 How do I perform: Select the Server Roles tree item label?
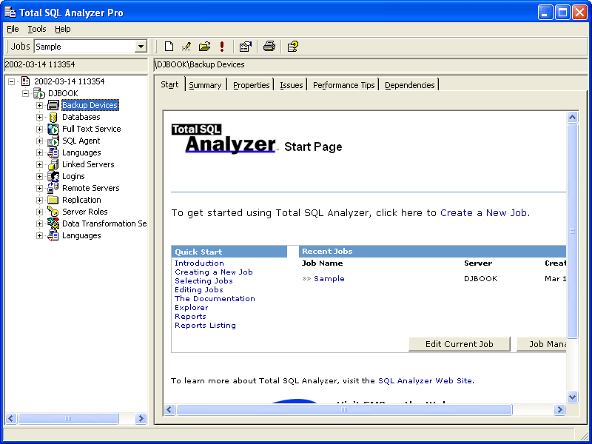pos(85,212)
